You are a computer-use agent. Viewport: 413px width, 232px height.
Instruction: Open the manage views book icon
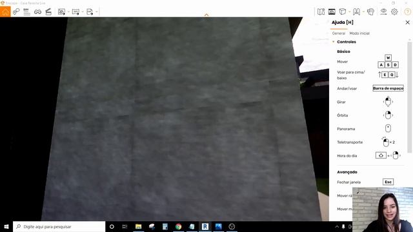[x=356, y=12]
